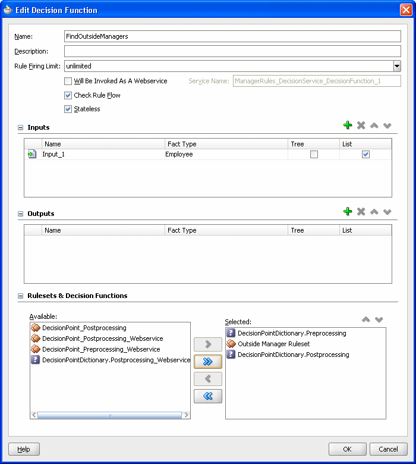Click the Outputs table Tree column header

[314, 230]
